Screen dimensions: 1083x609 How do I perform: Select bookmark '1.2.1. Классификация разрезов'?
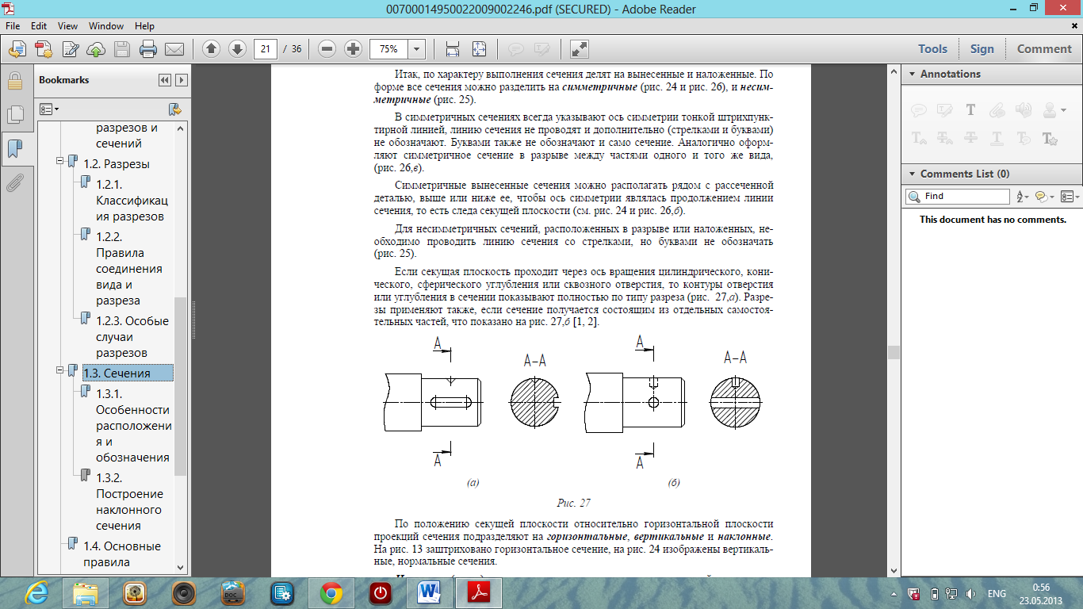coord(132,201)
